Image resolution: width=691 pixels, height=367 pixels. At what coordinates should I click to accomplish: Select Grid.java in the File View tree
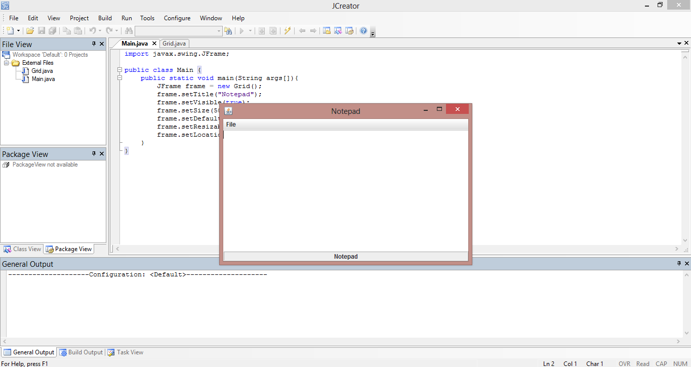tap(42, 71)
